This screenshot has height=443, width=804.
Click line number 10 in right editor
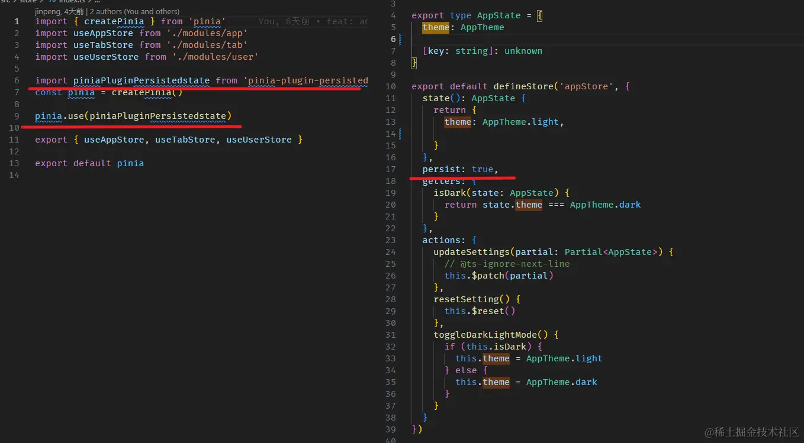[x=390, y=86]
